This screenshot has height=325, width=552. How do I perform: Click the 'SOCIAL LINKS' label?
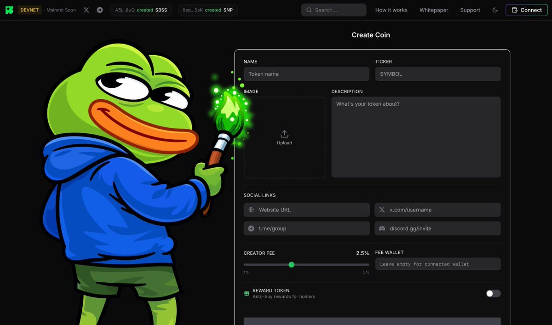point(260,195)
